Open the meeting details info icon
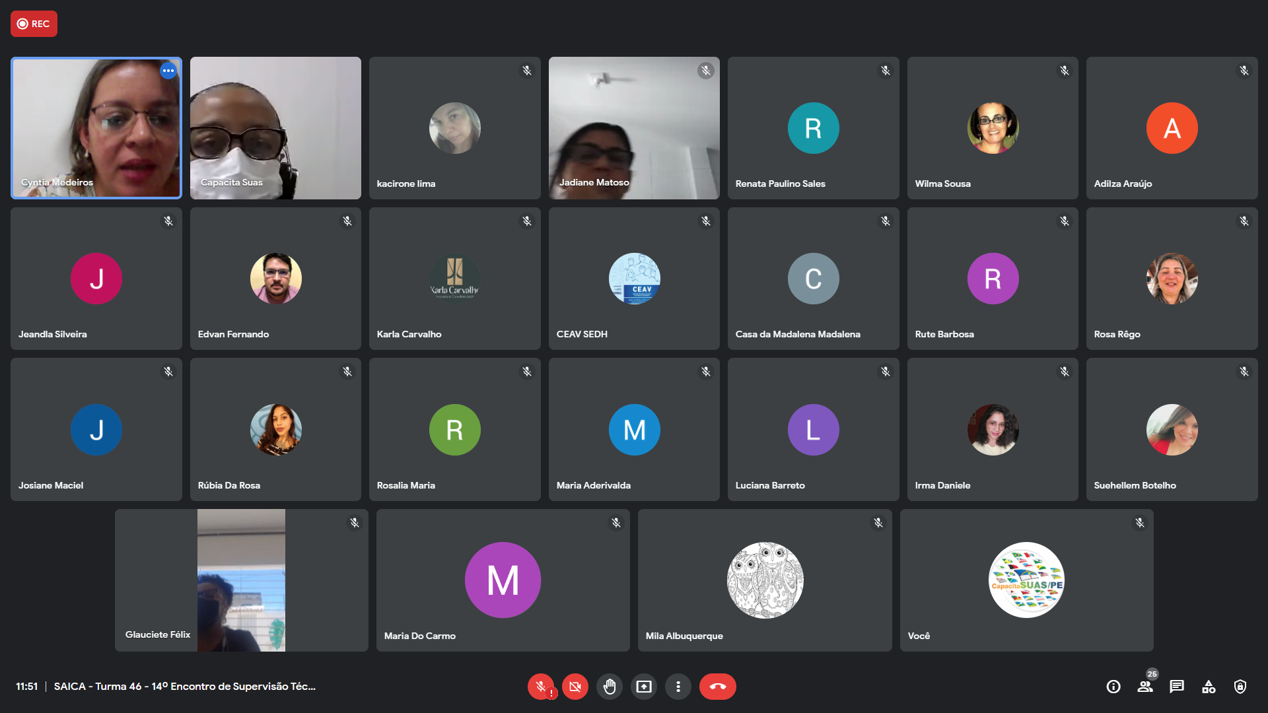The width and height of the screenshot is (1268, 713). point(1113,687)
